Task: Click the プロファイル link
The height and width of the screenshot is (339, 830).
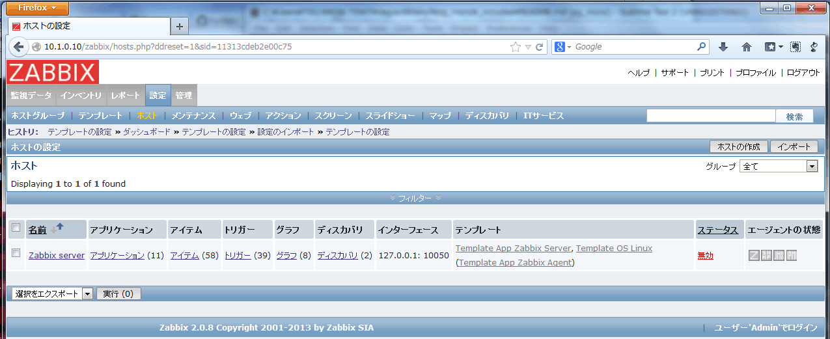Action: tap(755, 73)
